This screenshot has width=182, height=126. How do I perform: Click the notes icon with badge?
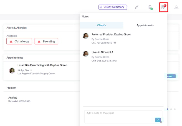[163, 7]
